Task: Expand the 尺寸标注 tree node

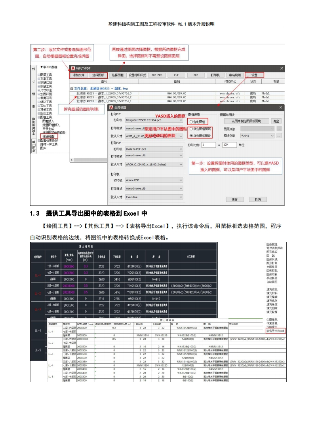Action: [39, 90]
